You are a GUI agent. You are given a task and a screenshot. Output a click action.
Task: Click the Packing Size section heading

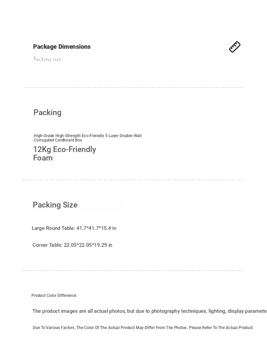click(x=55, y=205)
